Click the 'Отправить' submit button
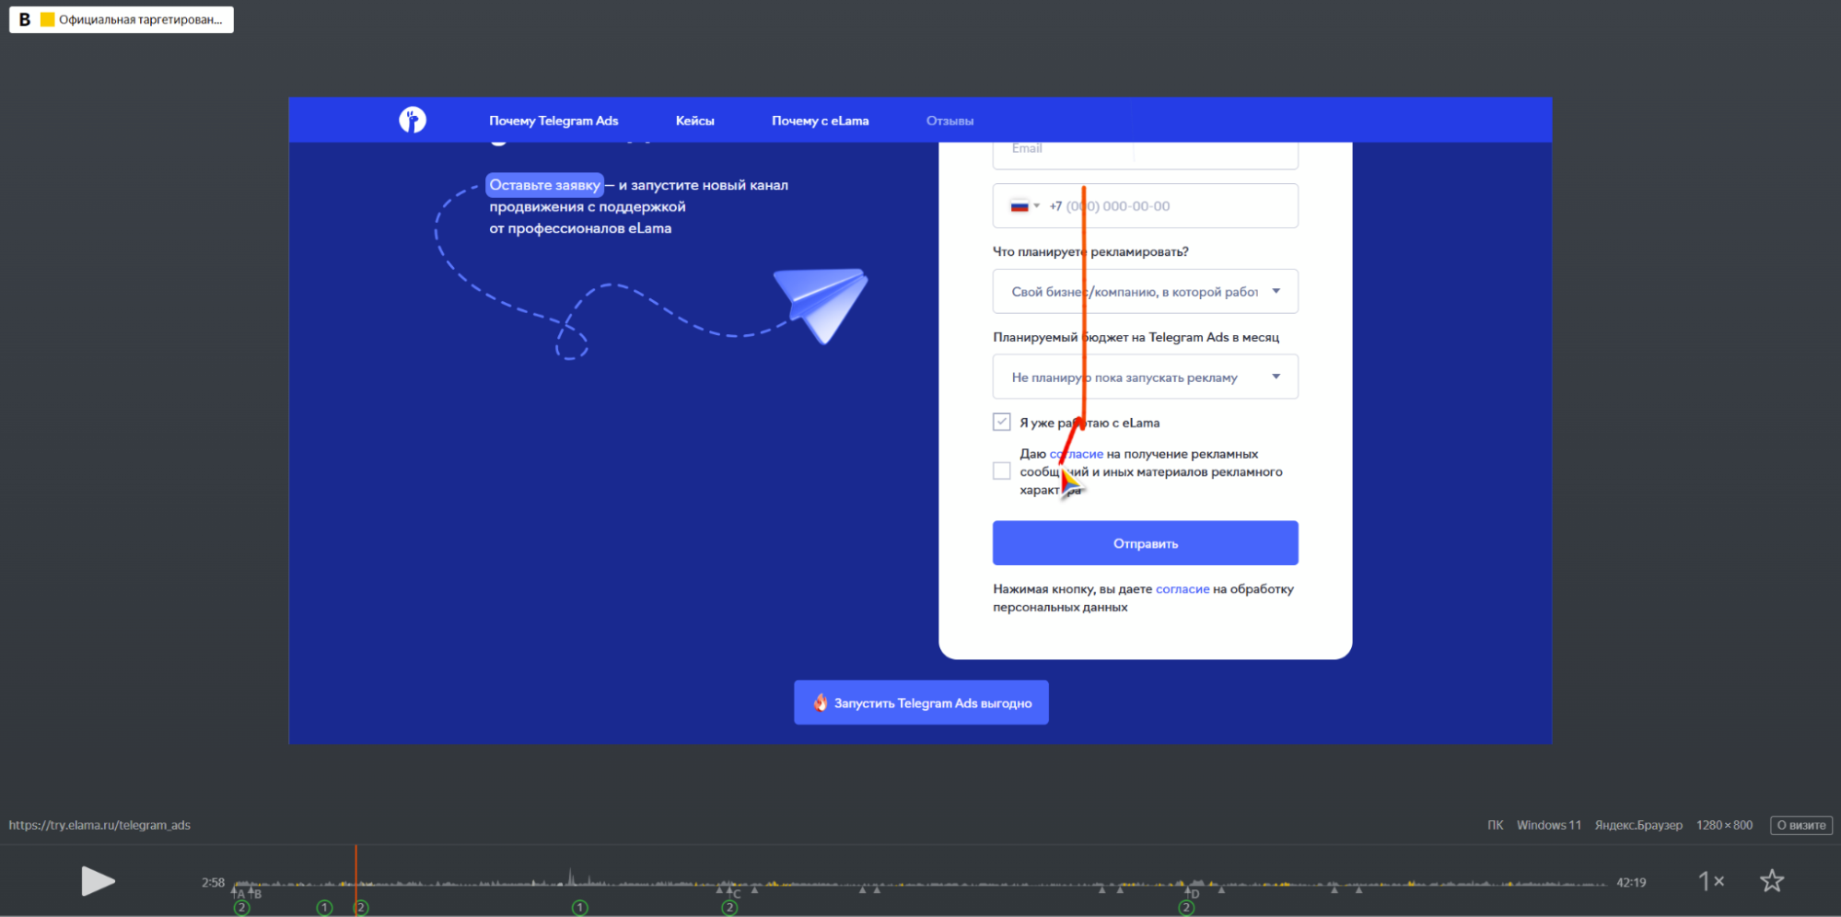Screen dimensions: 1841x917 pos(1145,543)
